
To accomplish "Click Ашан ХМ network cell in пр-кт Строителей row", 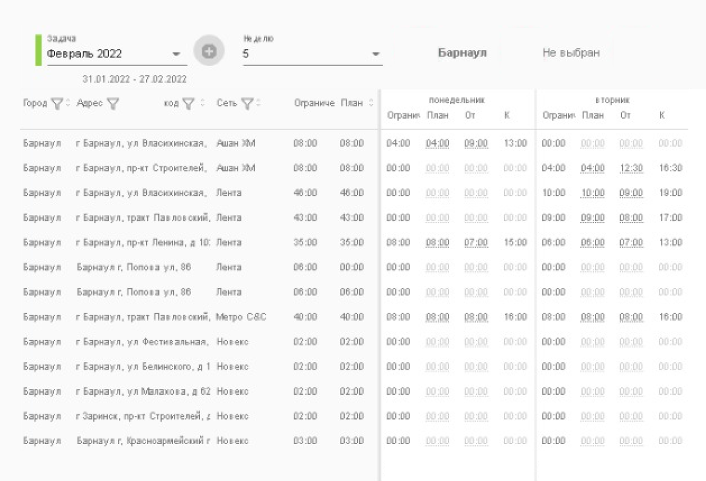I will [x=236, y=168].
